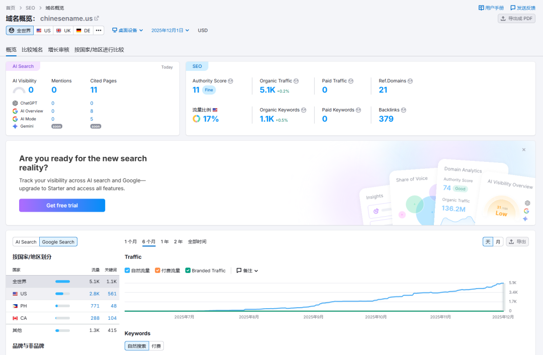The height and width of the screenshot is (355, 543).
Task: Click the Organic Traffic info icon
Action: pos(296,81)
